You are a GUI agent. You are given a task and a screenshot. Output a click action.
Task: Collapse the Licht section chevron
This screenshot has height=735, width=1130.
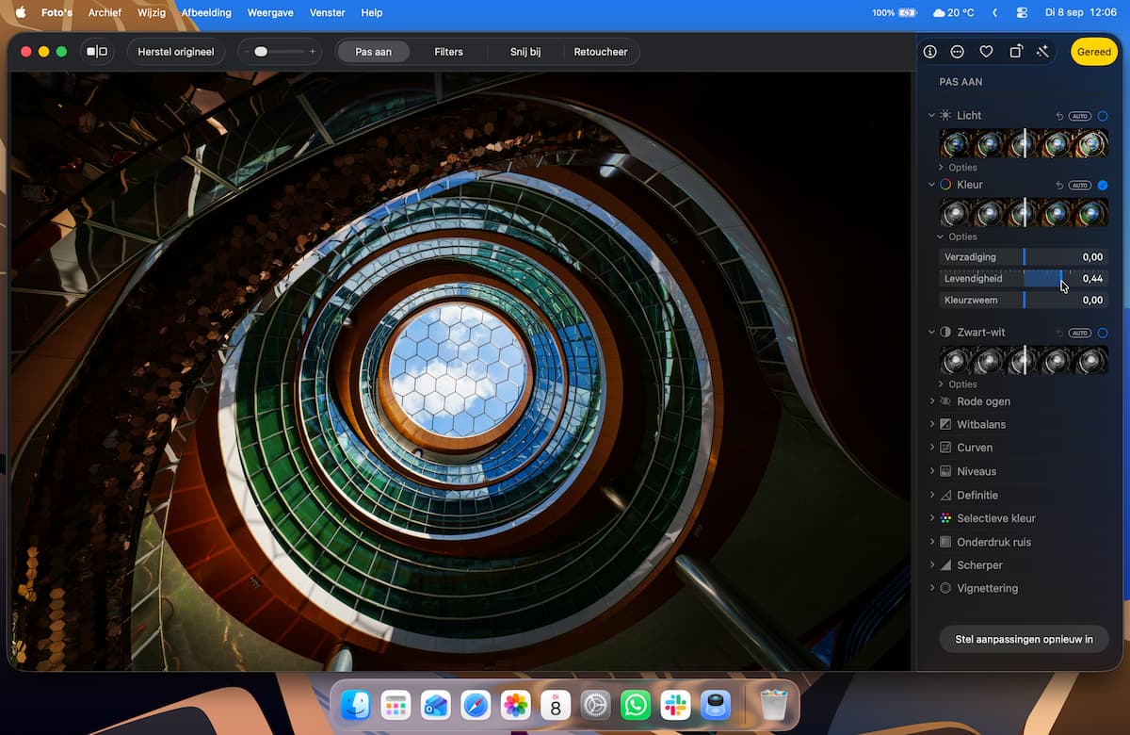pos(931,115)
